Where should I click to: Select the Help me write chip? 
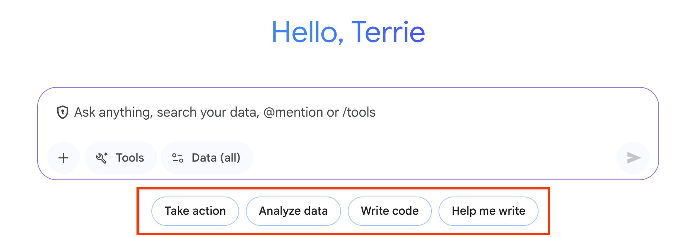click(x=488, y=211)
